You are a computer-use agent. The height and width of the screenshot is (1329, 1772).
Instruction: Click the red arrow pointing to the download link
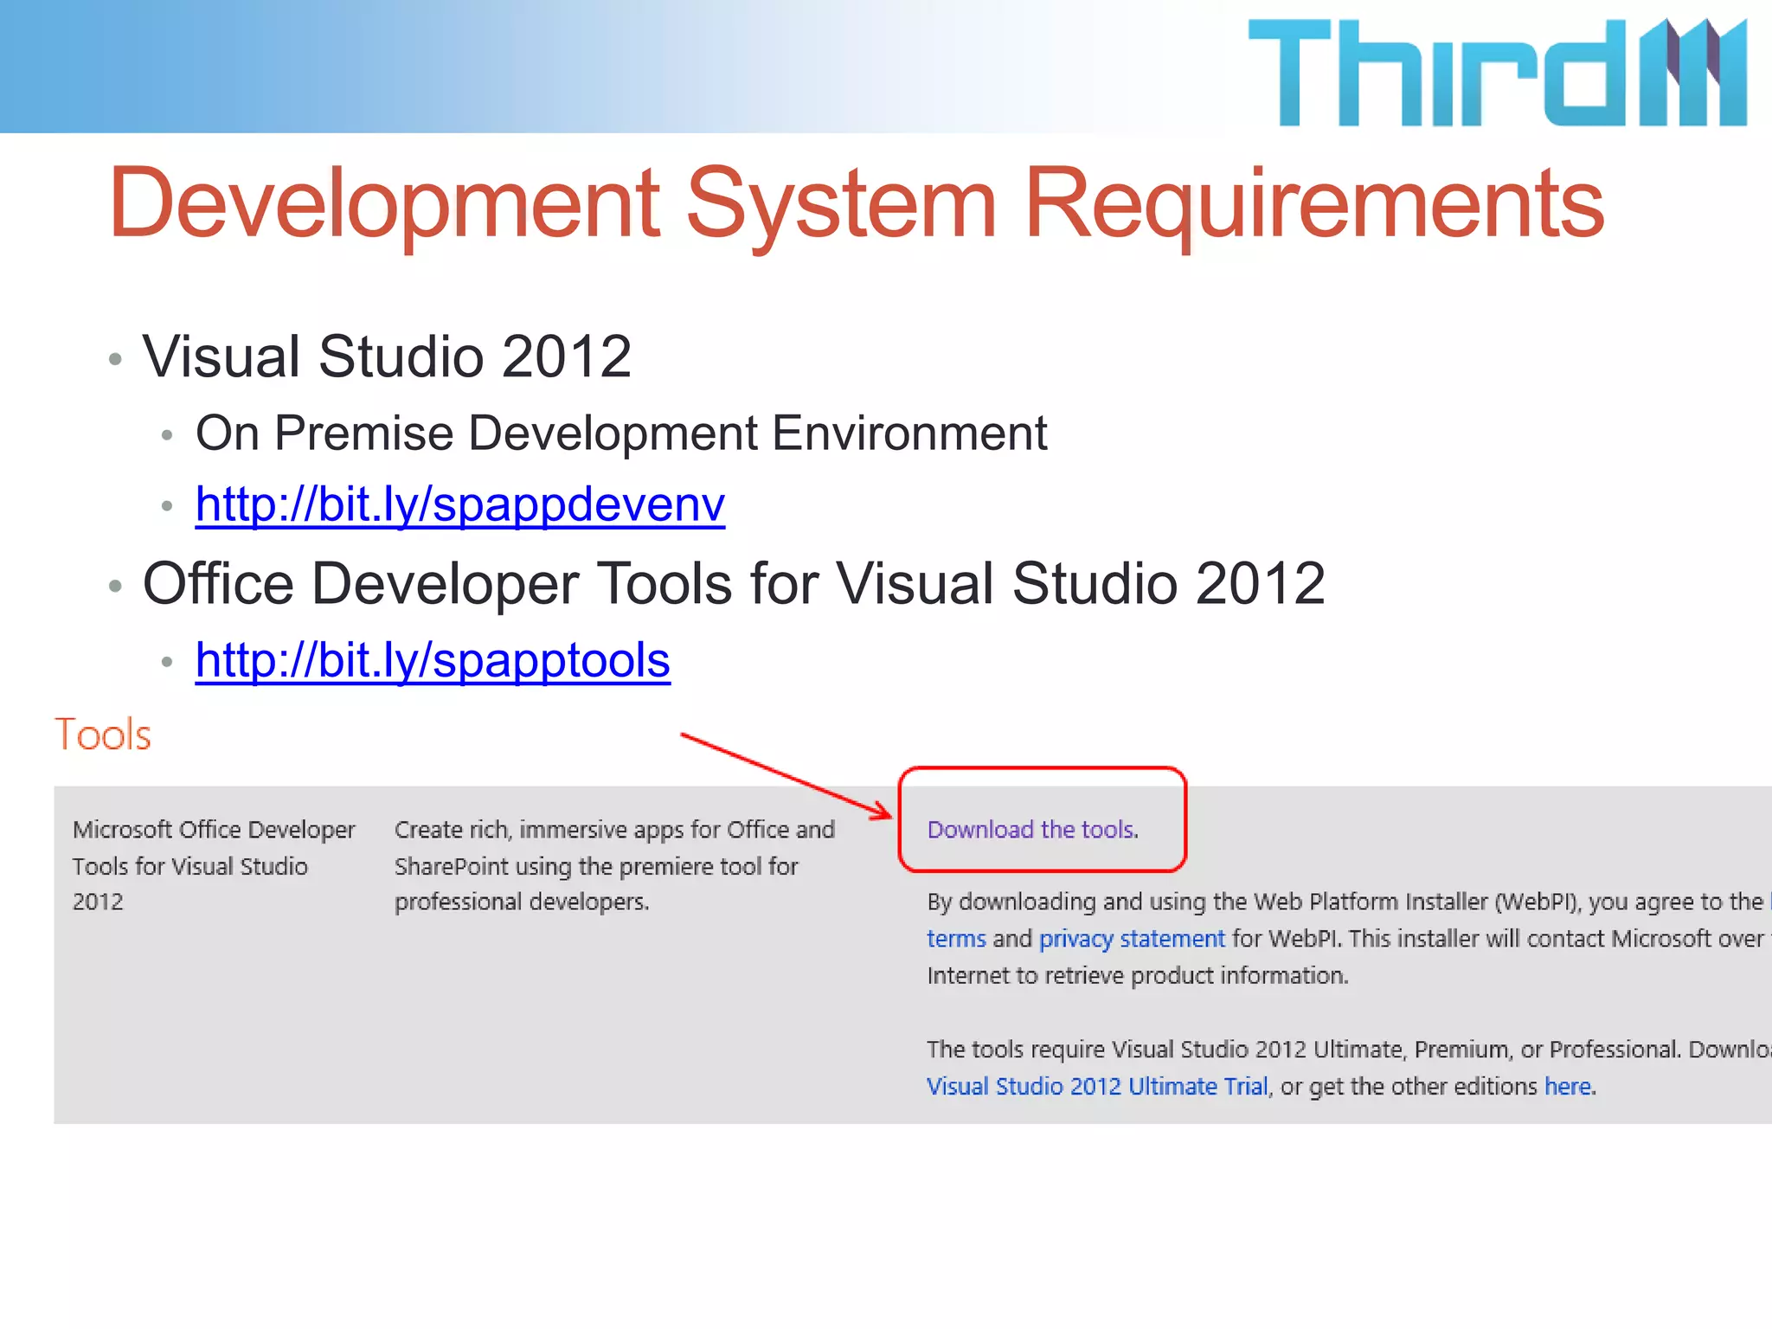pos(786,775)
